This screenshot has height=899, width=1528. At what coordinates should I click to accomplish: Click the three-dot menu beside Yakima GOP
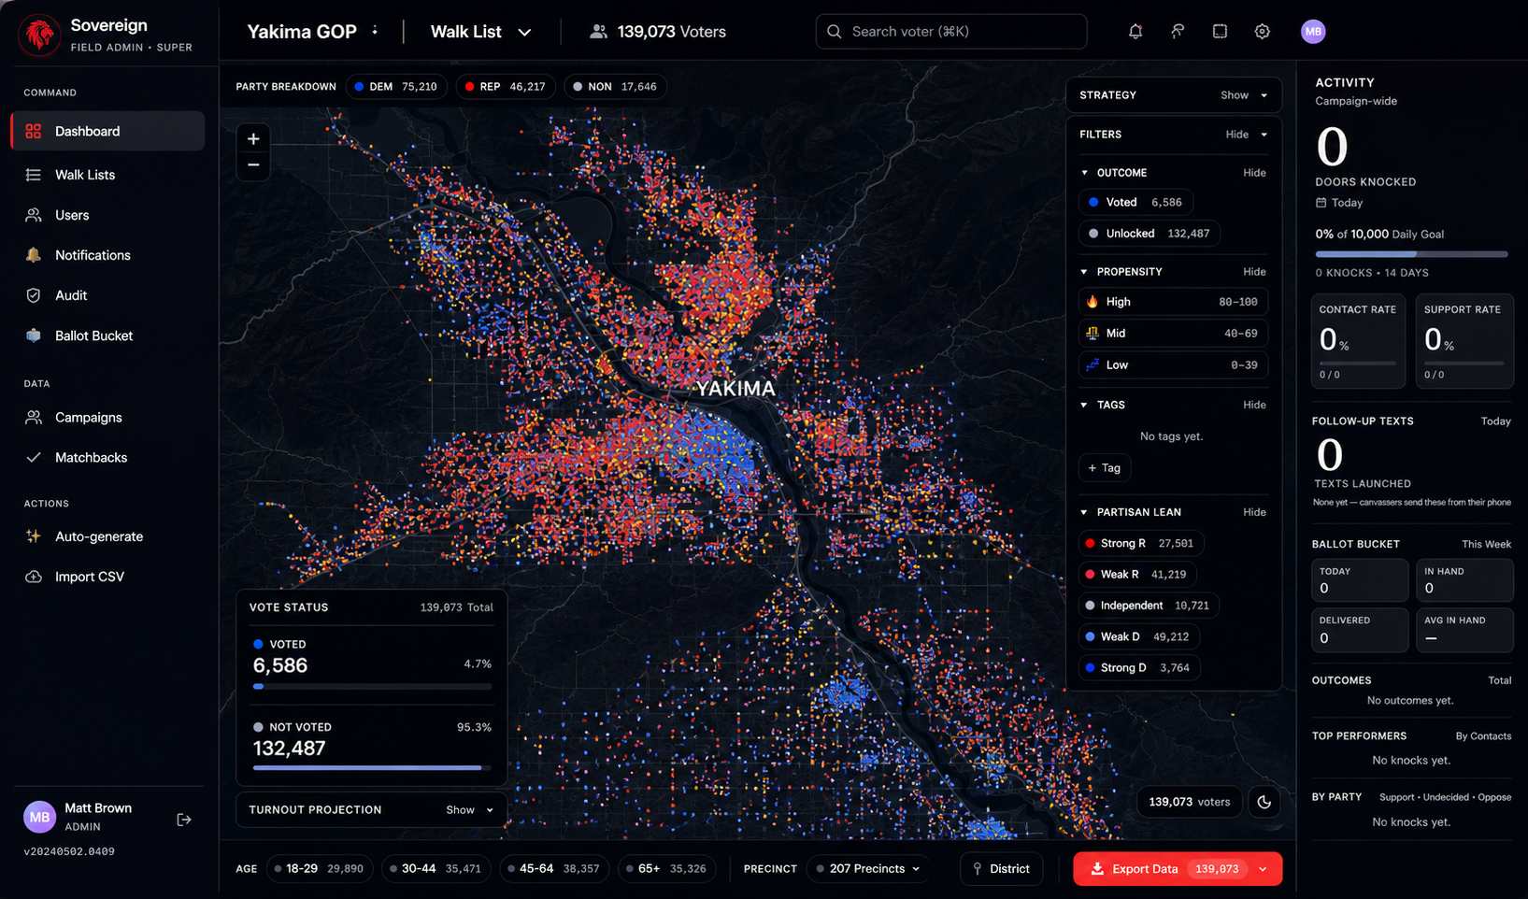coord(375,31)
